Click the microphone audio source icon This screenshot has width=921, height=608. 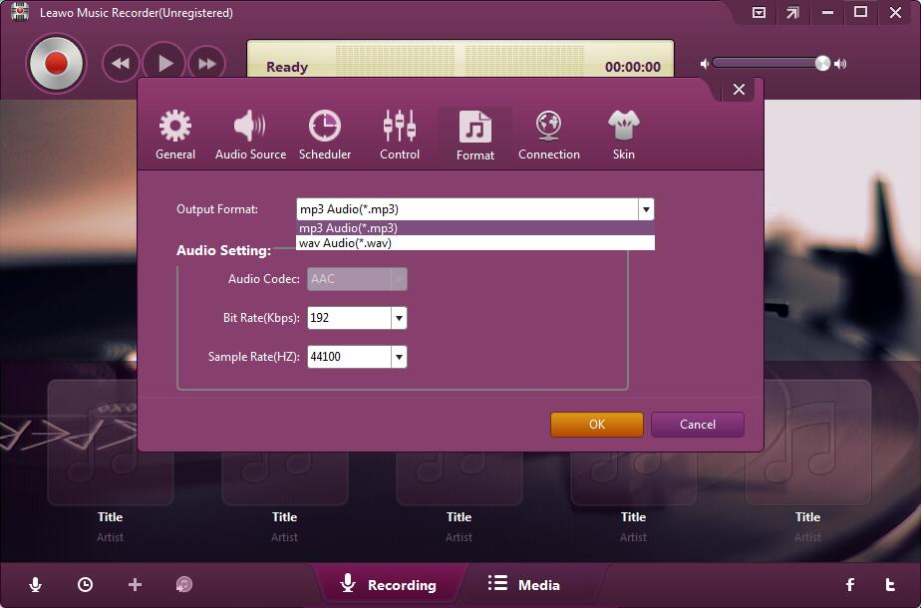(35, 584)
